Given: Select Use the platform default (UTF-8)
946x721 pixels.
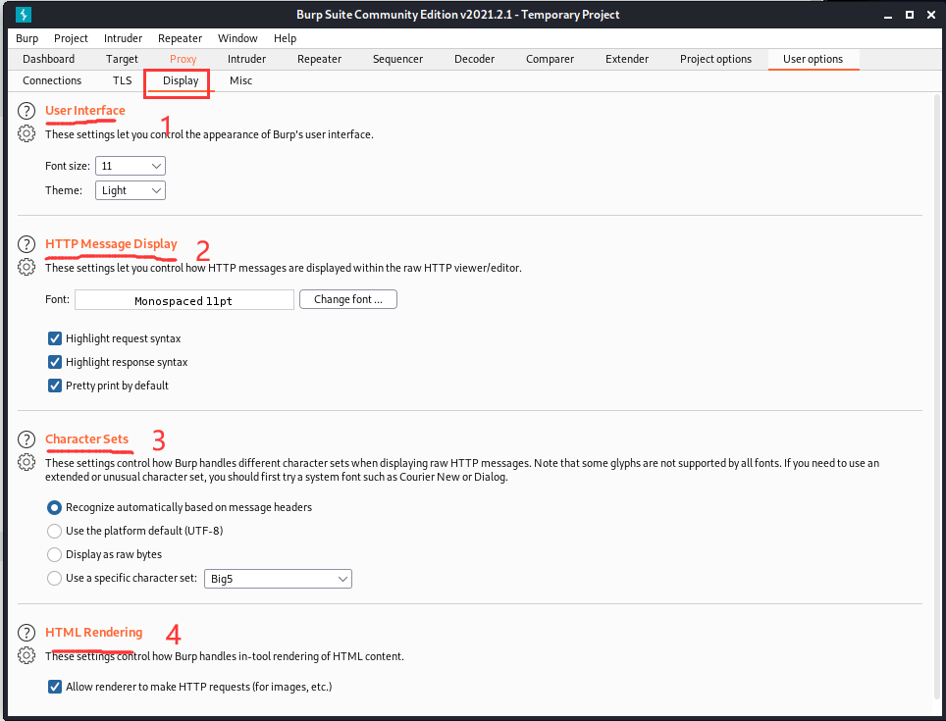Looking at the screenshot, I should pyautogui.click(x=54, y=531).
